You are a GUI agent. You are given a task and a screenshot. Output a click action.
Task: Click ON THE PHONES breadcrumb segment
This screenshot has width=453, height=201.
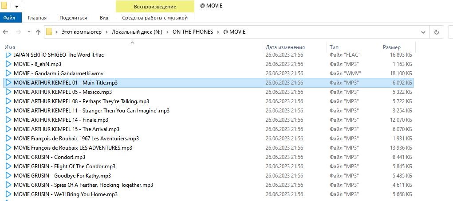pos(193,32)
